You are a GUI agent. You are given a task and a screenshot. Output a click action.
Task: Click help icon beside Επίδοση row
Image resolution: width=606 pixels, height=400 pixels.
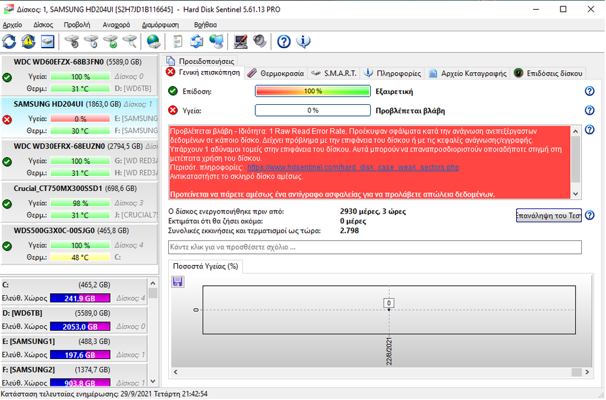(x=589, y=91)
